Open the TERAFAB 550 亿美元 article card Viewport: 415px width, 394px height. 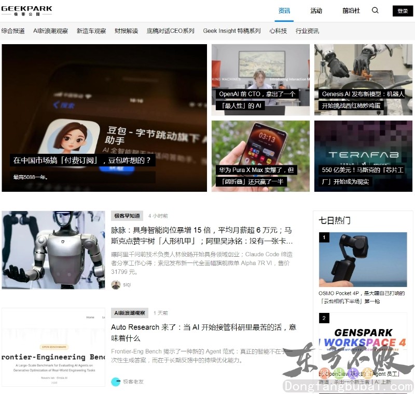pyautogui.click(x=363, y=156)
